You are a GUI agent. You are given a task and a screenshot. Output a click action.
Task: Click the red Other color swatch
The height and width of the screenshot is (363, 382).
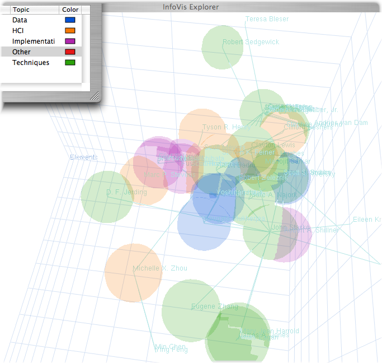(x=70, y=52)
